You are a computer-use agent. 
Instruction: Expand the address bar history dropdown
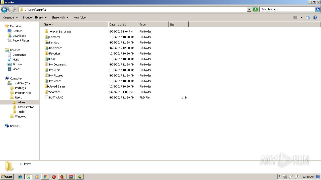(249, 9)
